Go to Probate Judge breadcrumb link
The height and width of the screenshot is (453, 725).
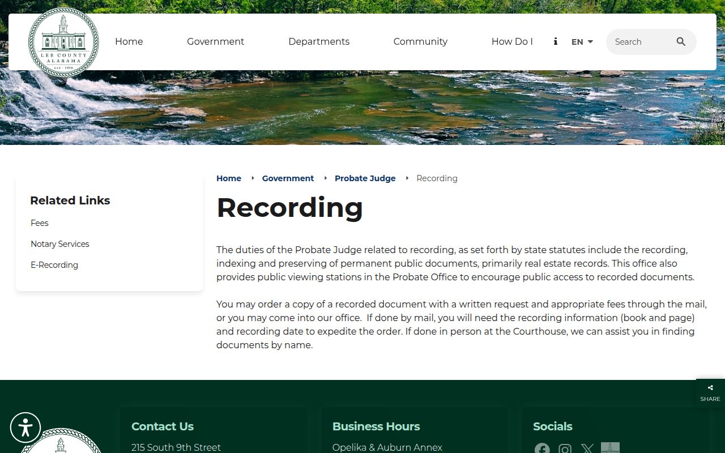tap(365, 178)
